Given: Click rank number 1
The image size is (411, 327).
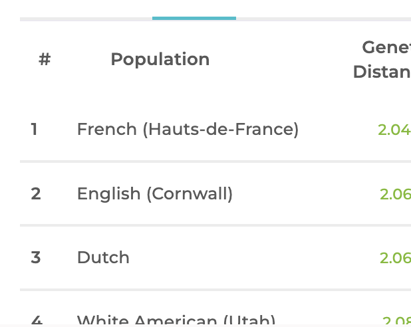Looking at the screenshot, I should (34, 129).
